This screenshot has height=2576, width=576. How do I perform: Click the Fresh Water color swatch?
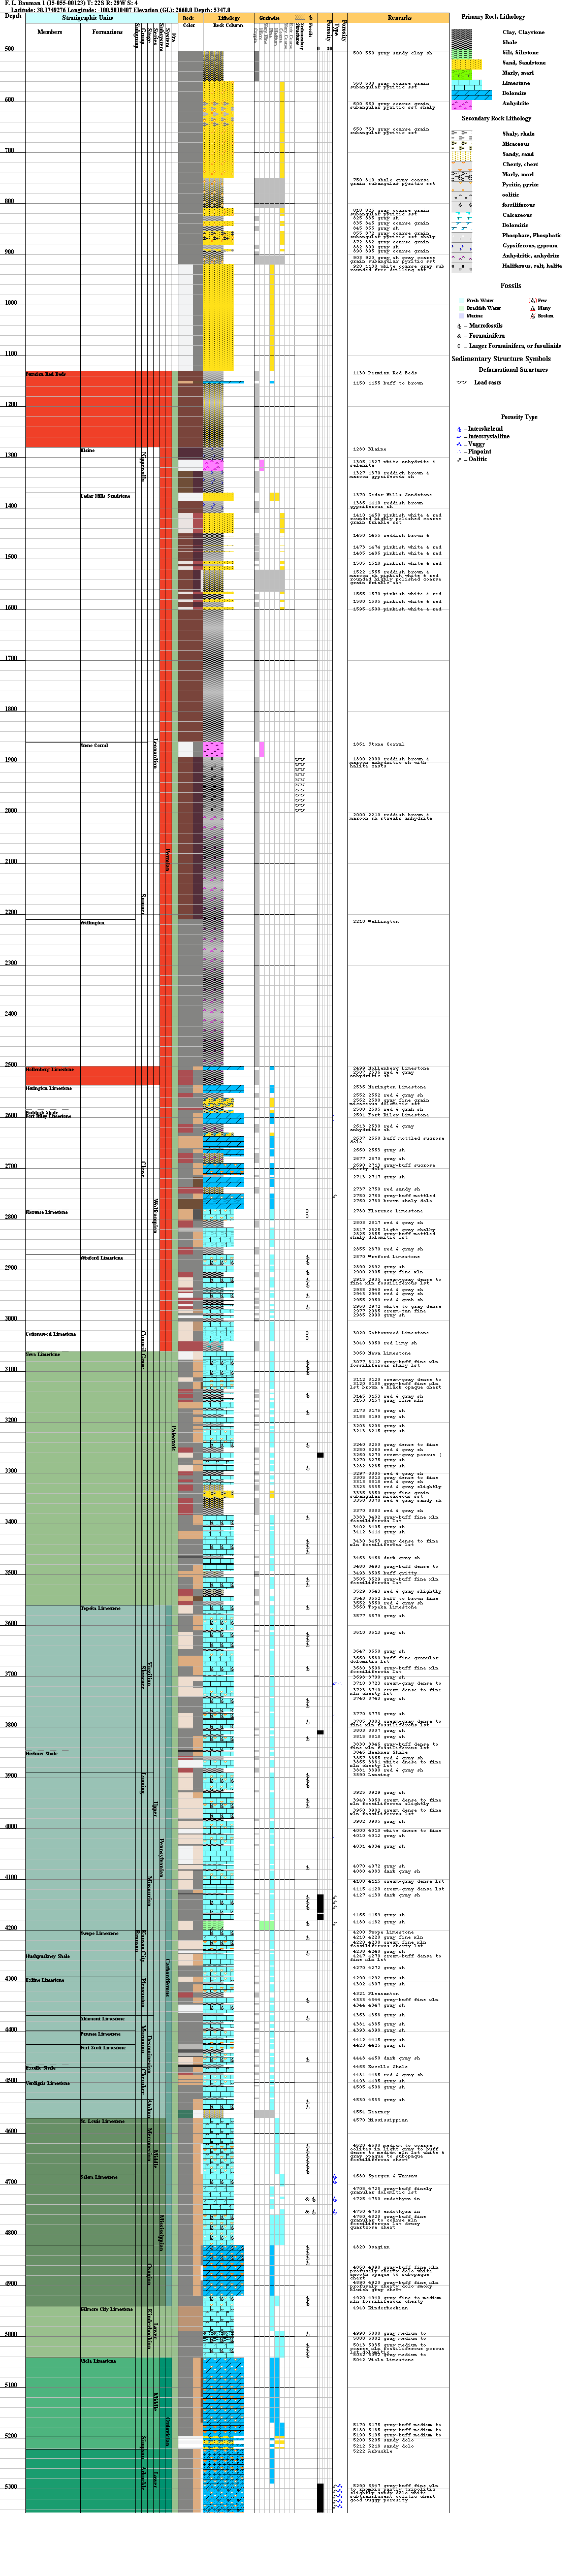point(461,300)
